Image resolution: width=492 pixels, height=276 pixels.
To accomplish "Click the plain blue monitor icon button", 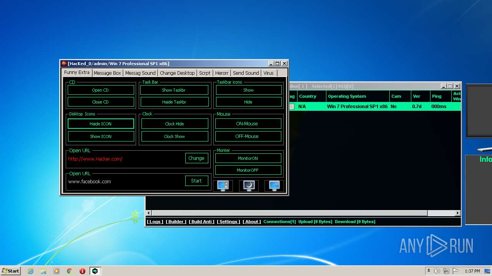I will [274, 186].
